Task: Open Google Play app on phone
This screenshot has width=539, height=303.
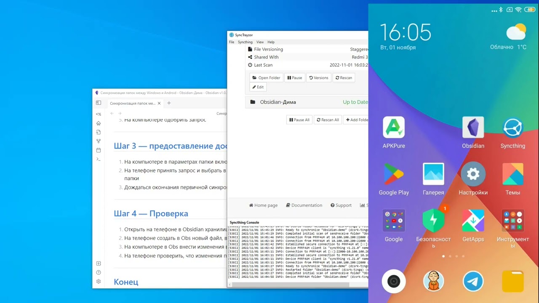Action: [394, 179]
